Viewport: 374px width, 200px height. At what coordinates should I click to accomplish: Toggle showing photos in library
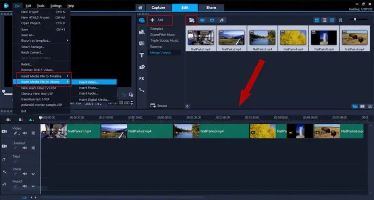click(212, 20)
